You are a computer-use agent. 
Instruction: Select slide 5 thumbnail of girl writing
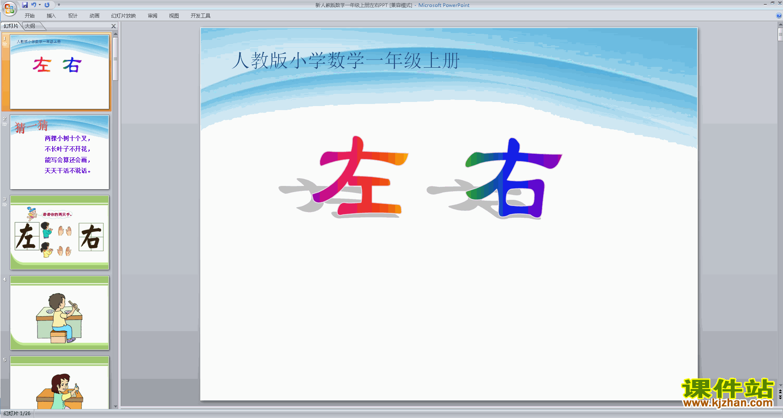tap(60, 383)
